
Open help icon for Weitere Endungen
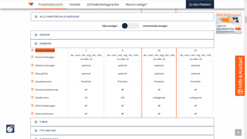point(32,65)
